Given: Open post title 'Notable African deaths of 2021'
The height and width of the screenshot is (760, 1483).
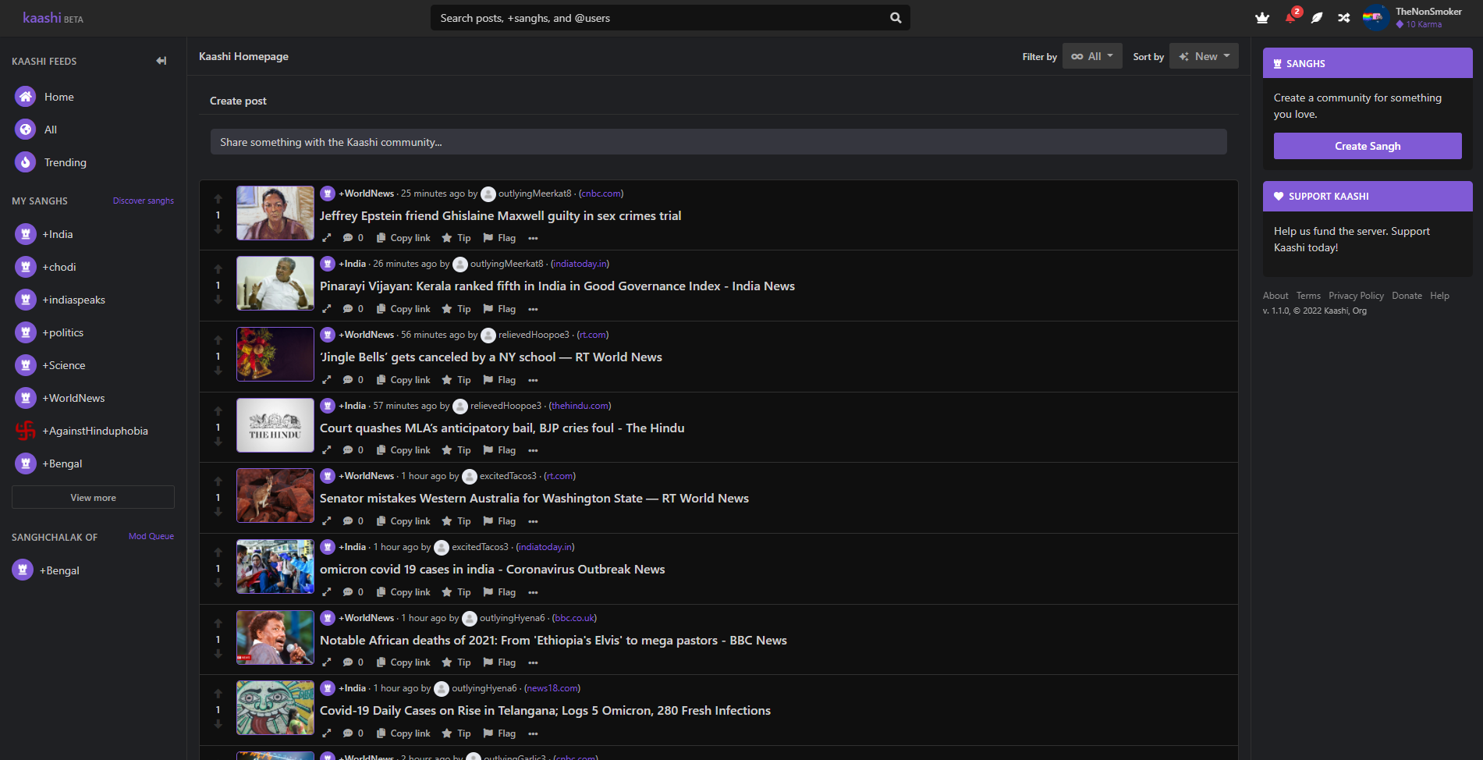Looking at the screenshot, I should click(x=553, y=641).
